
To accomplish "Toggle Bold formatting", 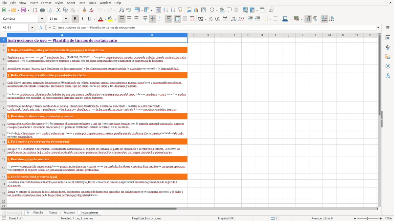I will (75, 19).
